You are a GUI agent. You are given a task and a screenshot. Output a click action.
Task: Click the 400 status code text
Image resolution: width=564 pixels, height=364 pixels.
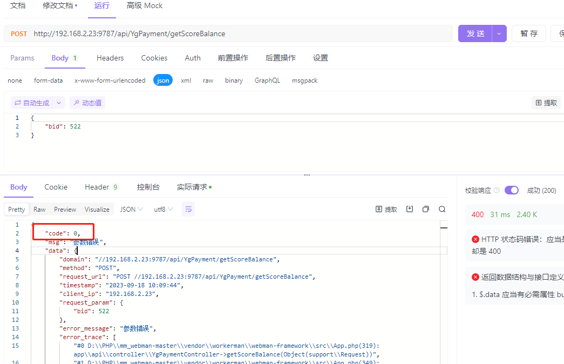click(478, 214)
